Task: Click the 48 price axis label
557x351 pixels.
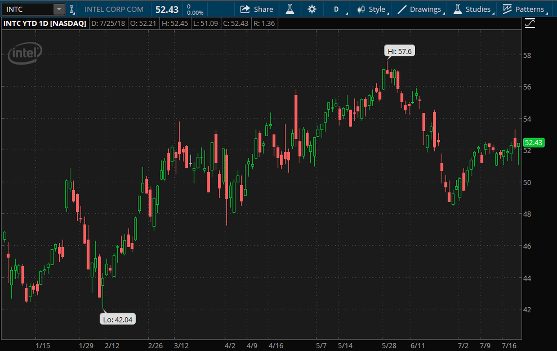Action: pos(527,214)
